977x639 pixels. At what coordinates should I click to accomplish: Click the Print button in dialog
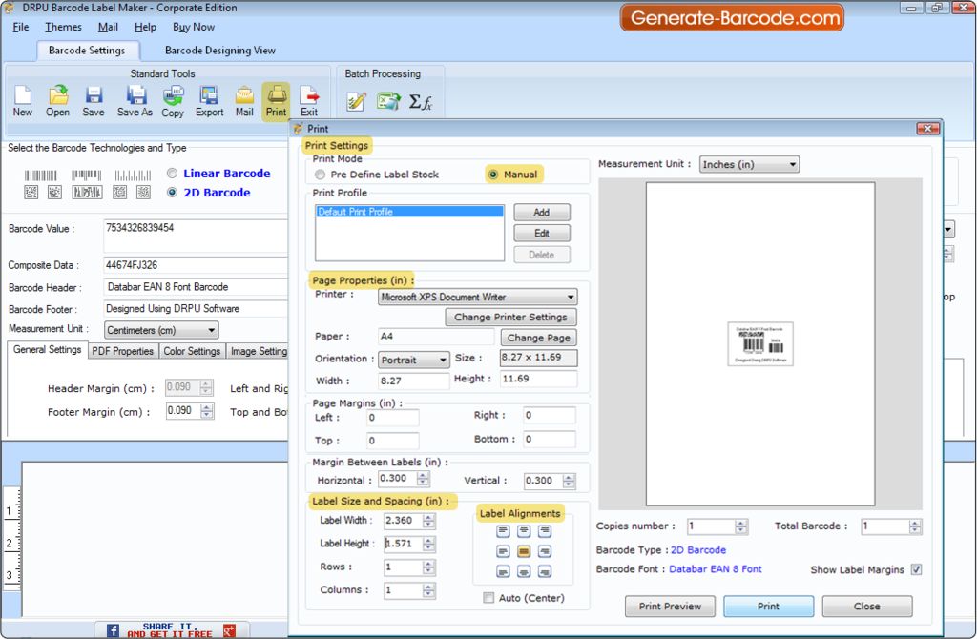pyautogui.click(x=768, y=606)
